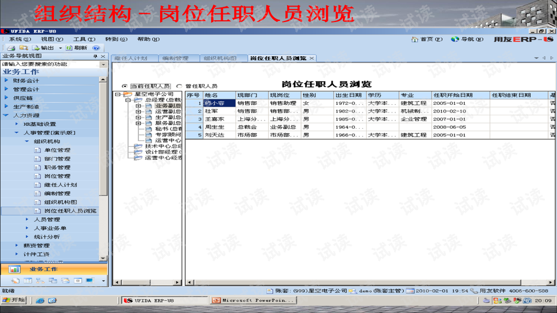This screenshot has height=313, width=557.
Task: Click the 姓名 column header
Action: click(219, 95)
